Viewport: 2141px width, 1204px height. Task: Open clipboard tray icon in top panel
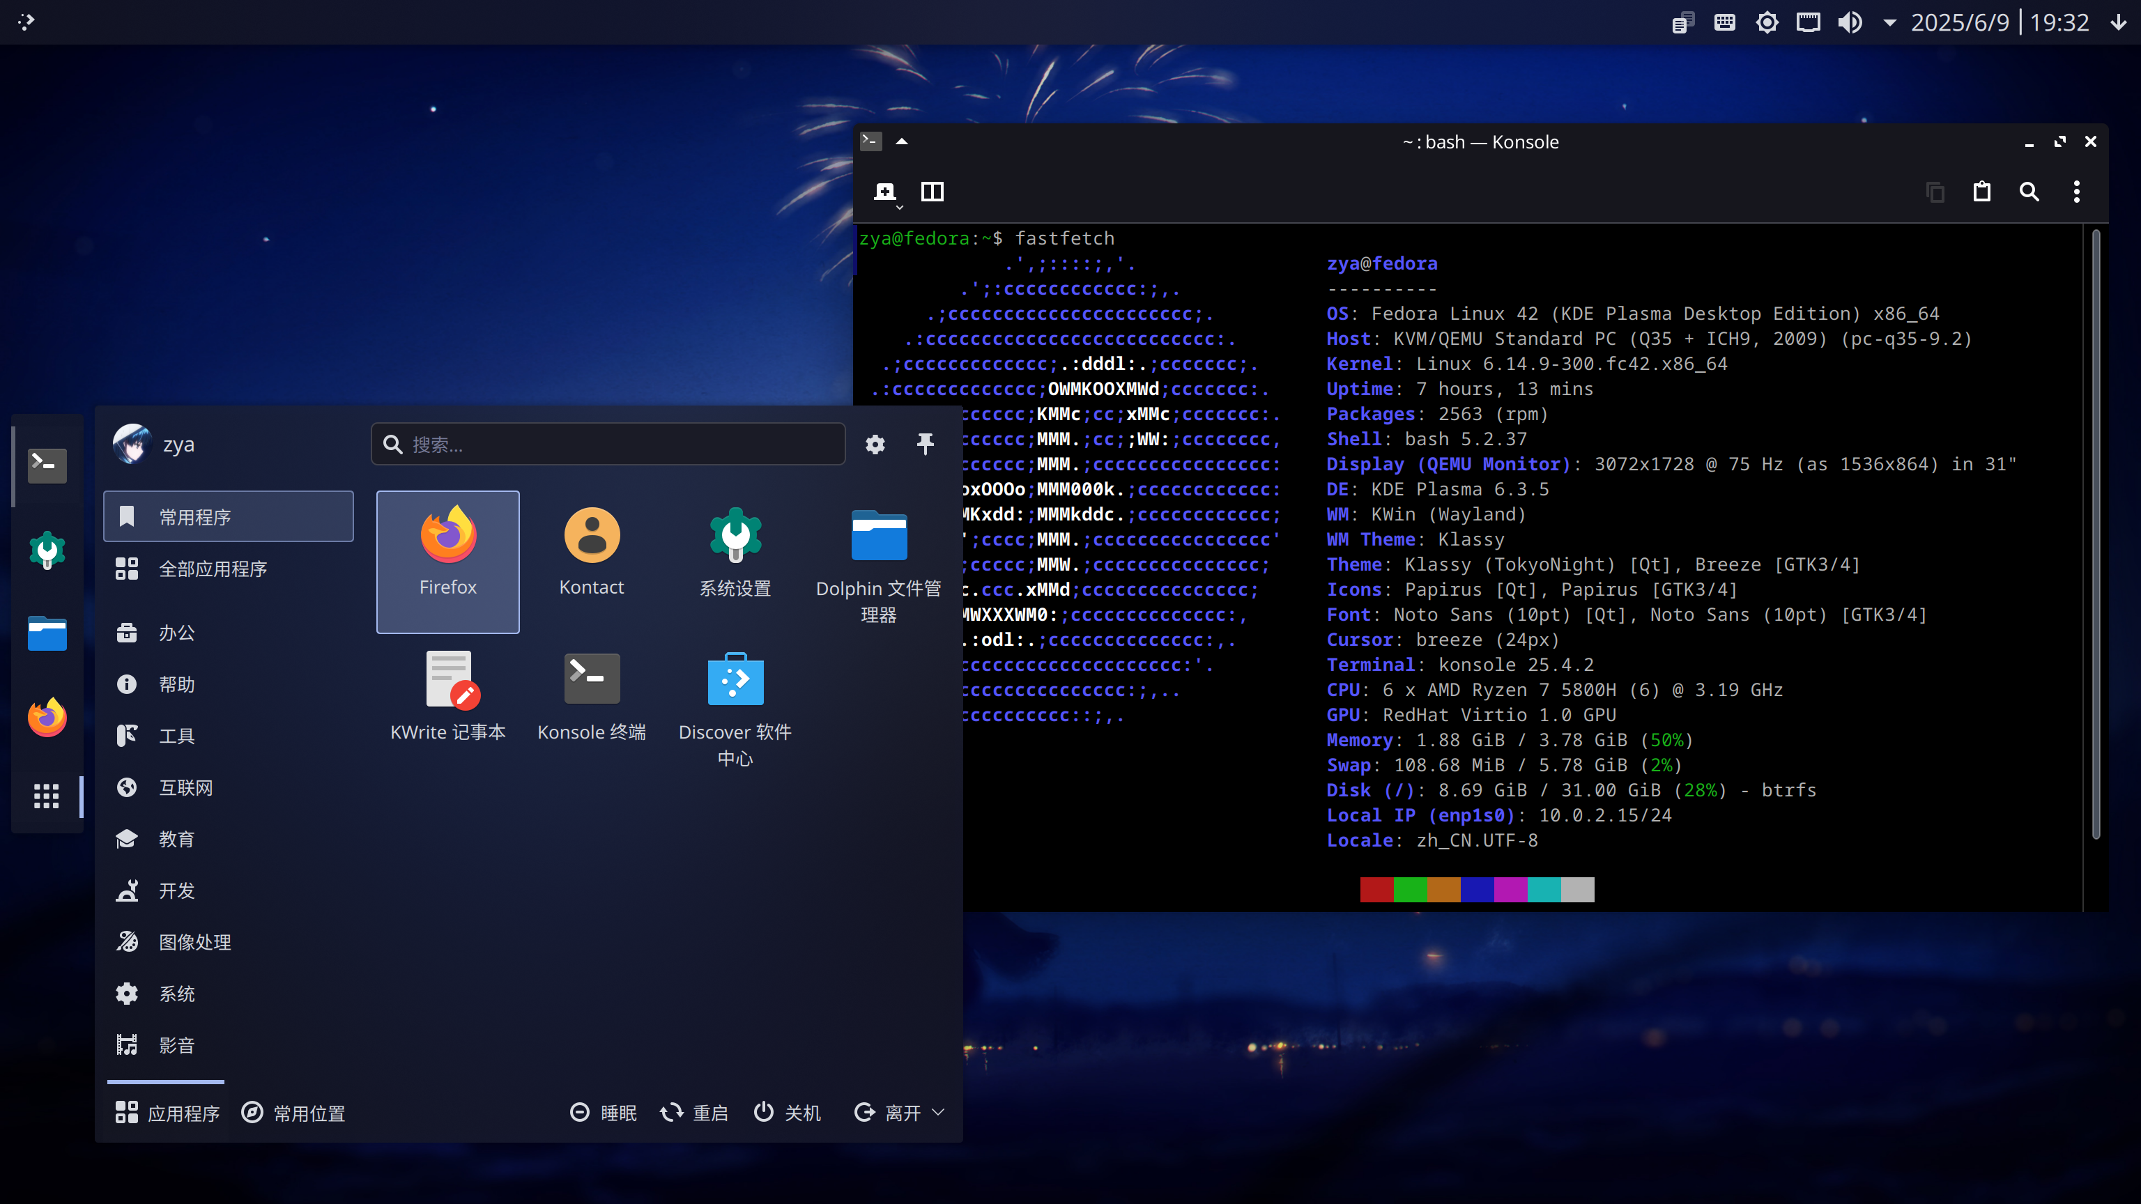point(1683,22)
